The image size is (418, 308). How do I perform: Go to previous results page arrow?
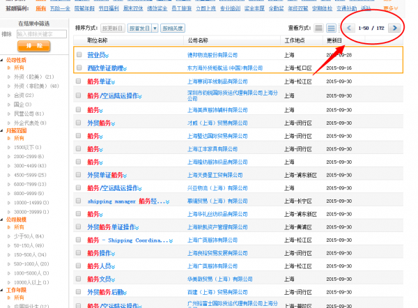pyautogui.click(x=349, y=28)
